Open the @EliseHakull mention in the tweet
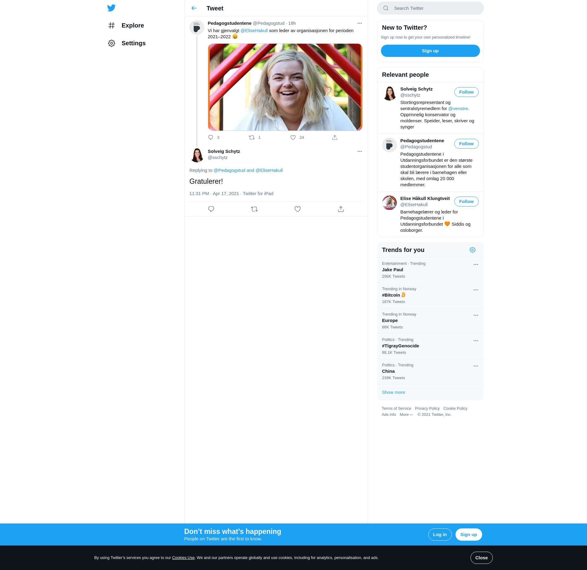Viewport: 587px width, 570px height. coord(254,31)
